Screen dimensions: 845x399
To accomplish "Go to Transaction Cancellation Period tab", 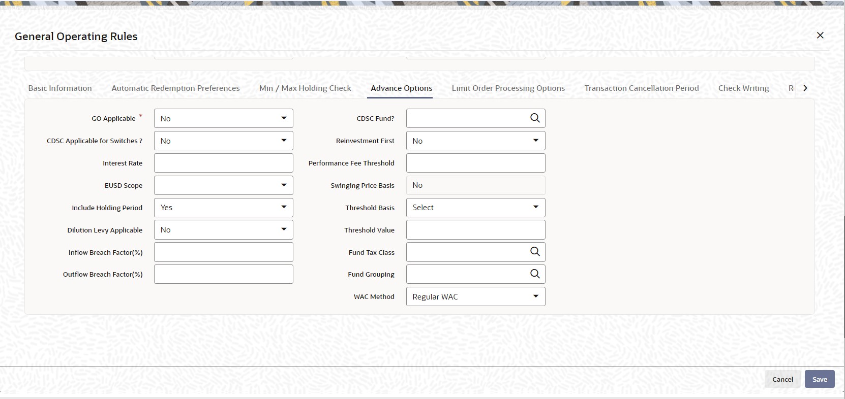I will (642, 88).
